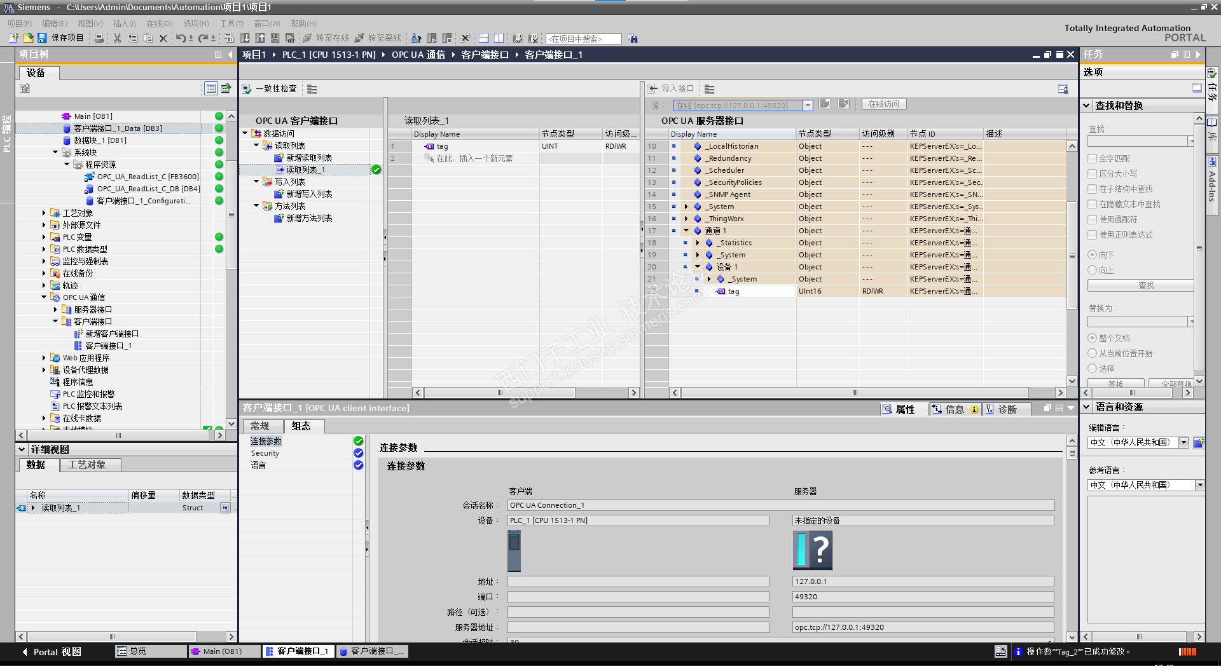The image size is (1221, 666).
Task: Click the unspecified server device image
Action: click(x=812, y=550)
